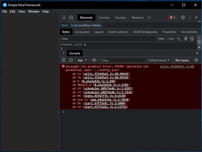Click the red error icon in console message

click(x=63, y=66)
